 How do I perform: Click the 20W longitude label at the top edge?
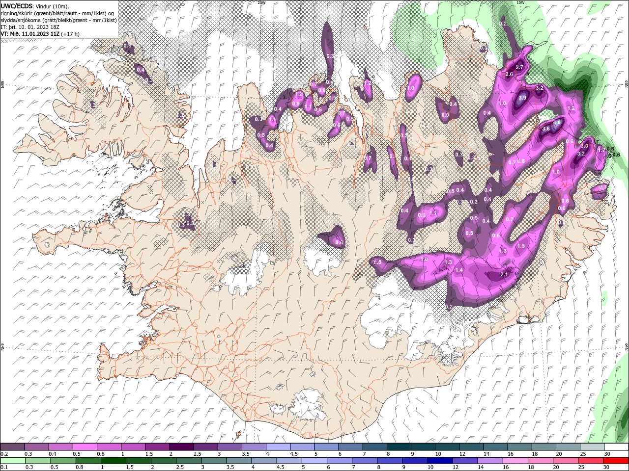coord(261,2)
